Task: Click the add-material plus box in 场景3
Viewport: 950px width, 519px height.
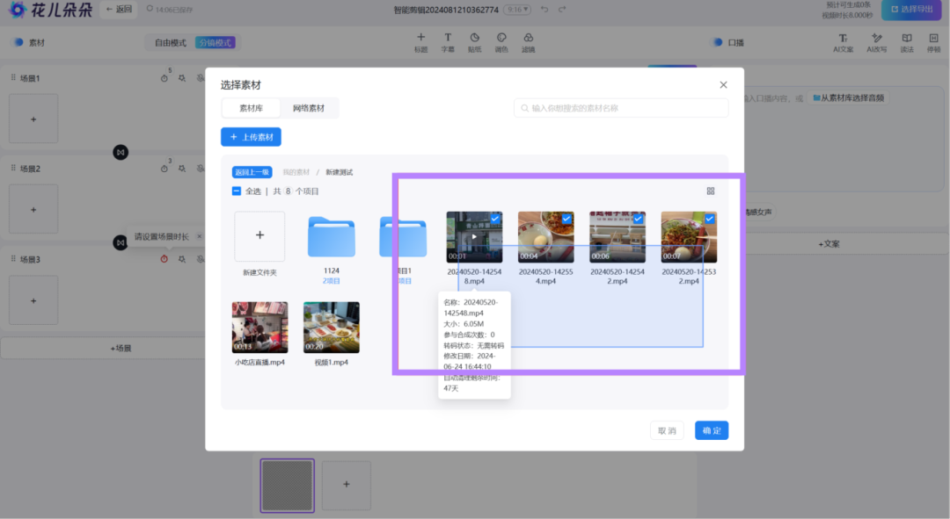Action: (33, 300)
